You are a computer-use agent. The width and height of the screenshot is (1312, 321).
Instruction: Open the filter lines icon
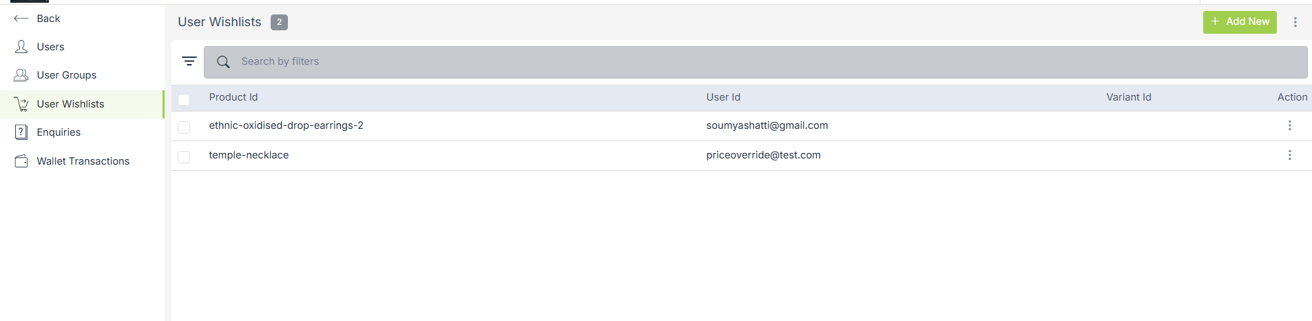click(x=189, y=61)
